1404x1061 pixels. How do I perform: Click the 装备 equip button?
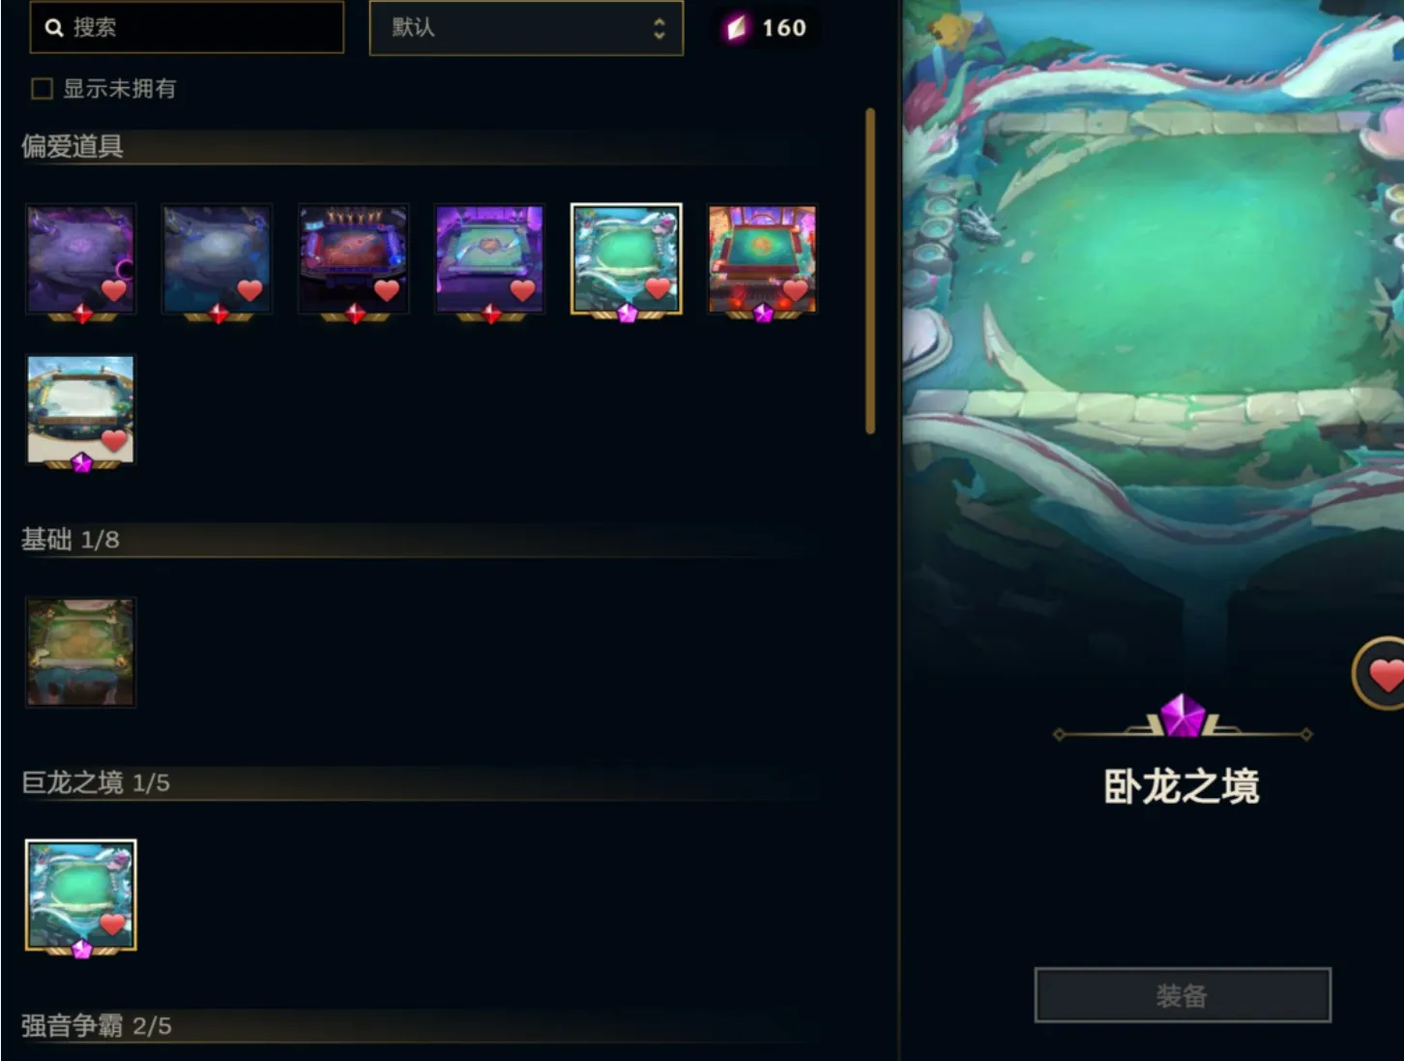1183,995
